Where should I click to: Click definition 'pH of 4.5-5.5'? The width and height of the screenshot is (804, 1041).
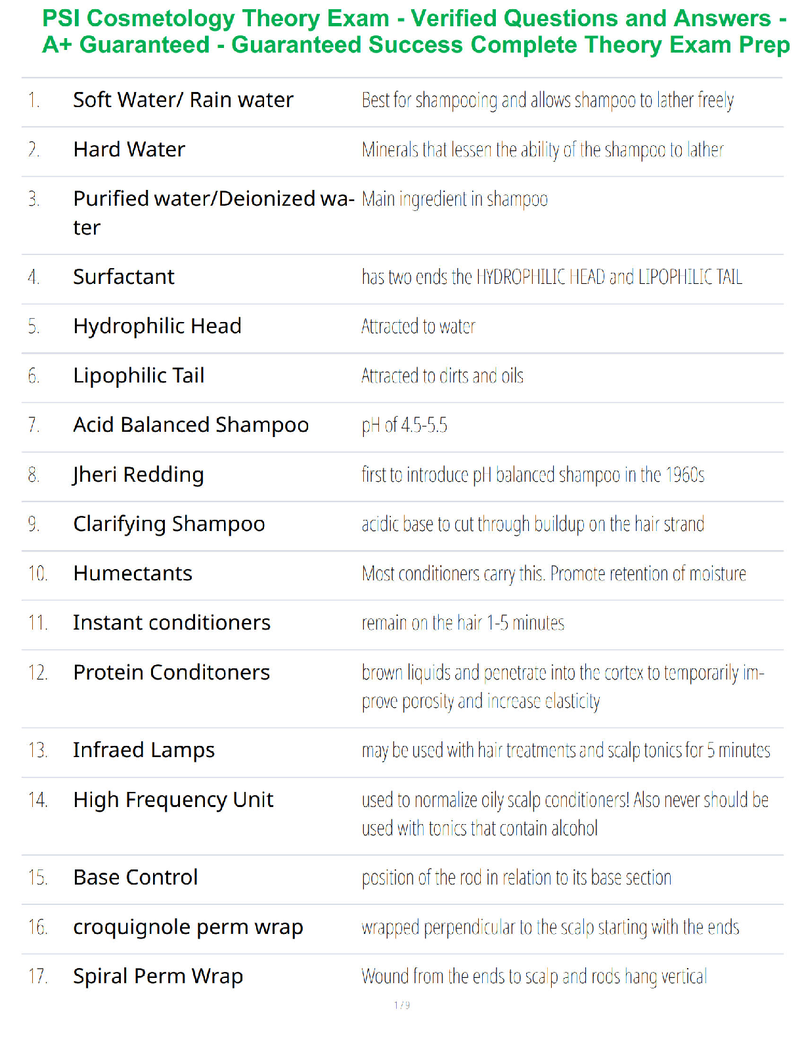click(x=405, y=426)
